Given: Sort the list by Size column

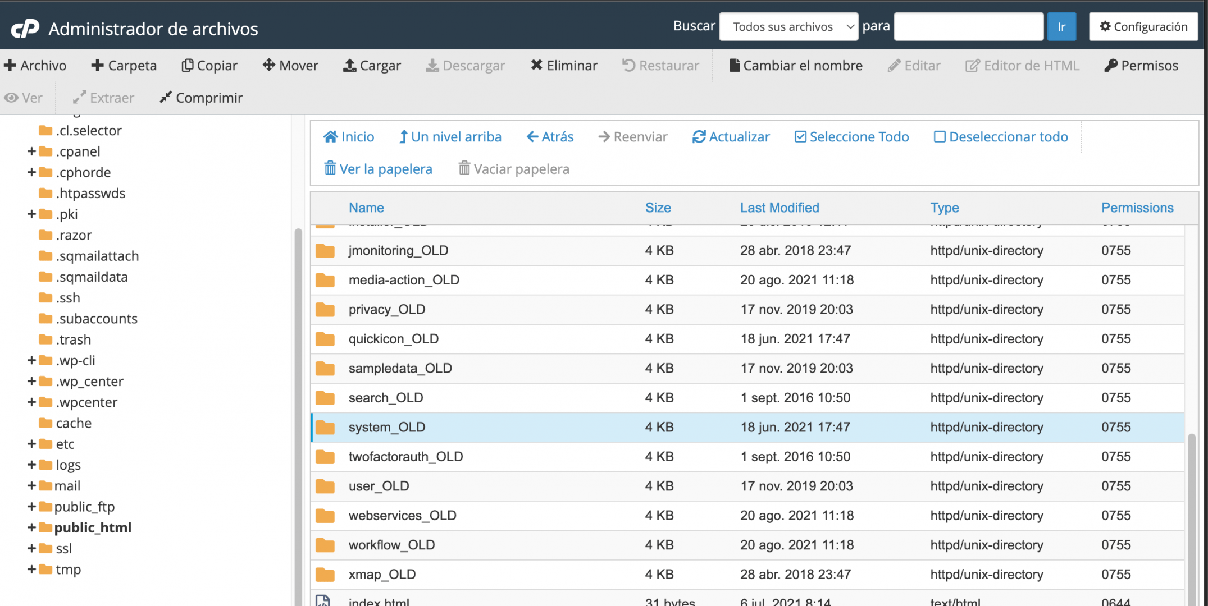Looking at the screenshot, I should (x=658, y=208).
